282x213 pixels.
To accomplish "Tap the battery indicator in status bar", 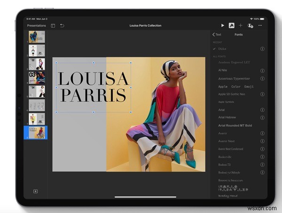I will [262, 19].
